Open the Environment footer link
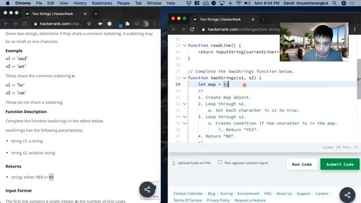 248,193
